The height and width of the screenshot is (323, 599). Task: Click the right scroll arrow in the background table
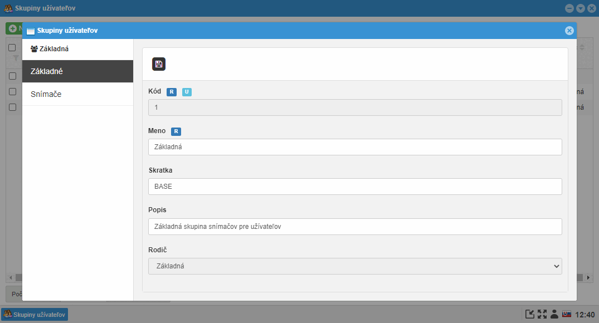(x=588, y=277)
